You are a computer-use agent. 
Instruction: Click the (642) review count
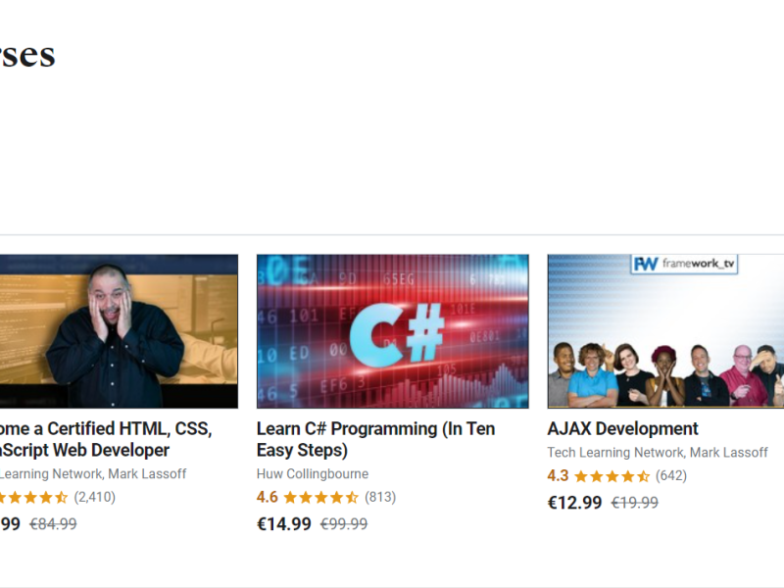(x=671, y=476)
